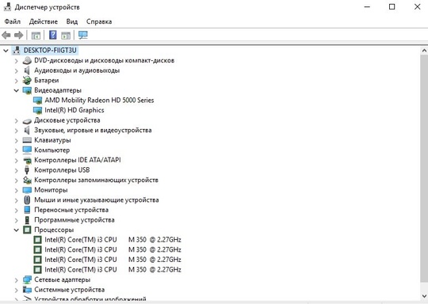Image resolution: width=428 pixels, height=304 pixels.
Task: Select Intel(R) HD Graphics device
Action: (75, 110)
